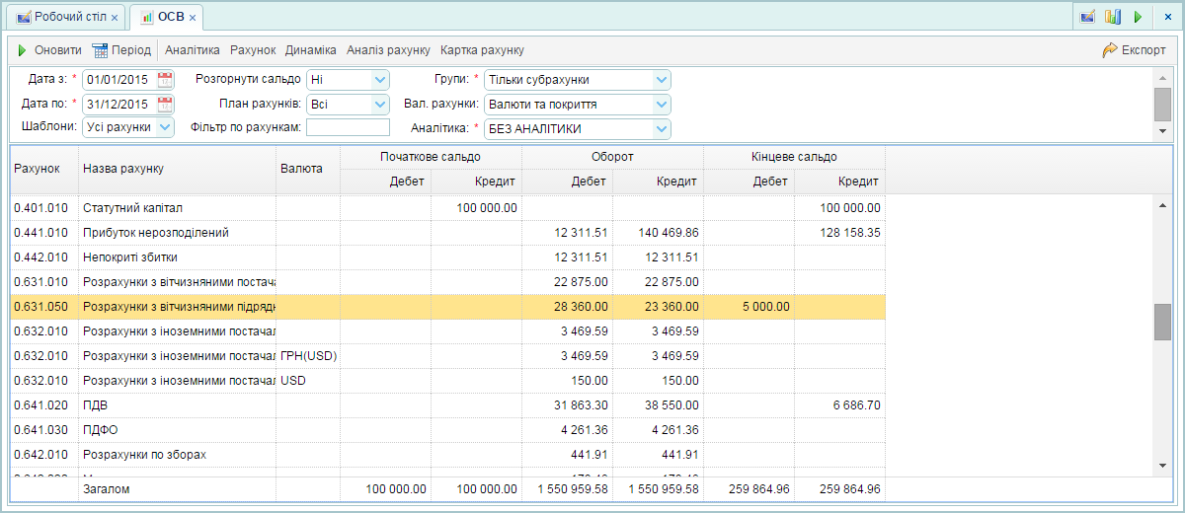The width and height of the screenshot is (1185, 513).
Task: Close the Робочий стіл tab
Action: point(115,19)
